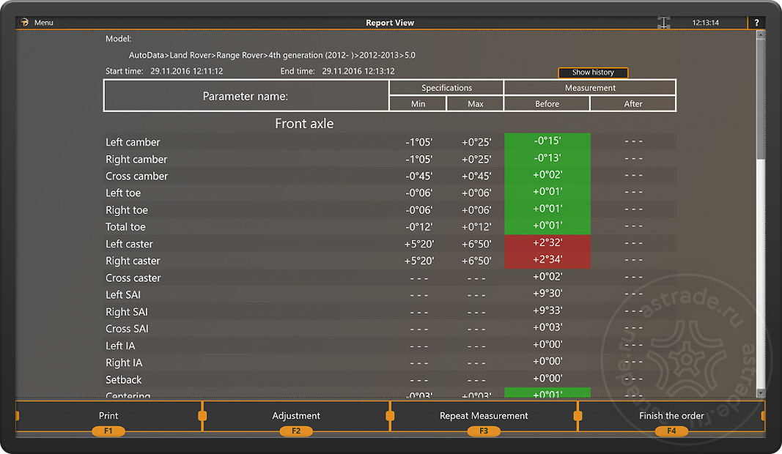Click the "Parameter name:" column header
This screenshot has height=454, width=782.
tap(246, 96)
